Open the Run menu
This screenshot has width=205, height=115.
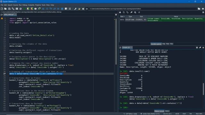tap(20, 5)
